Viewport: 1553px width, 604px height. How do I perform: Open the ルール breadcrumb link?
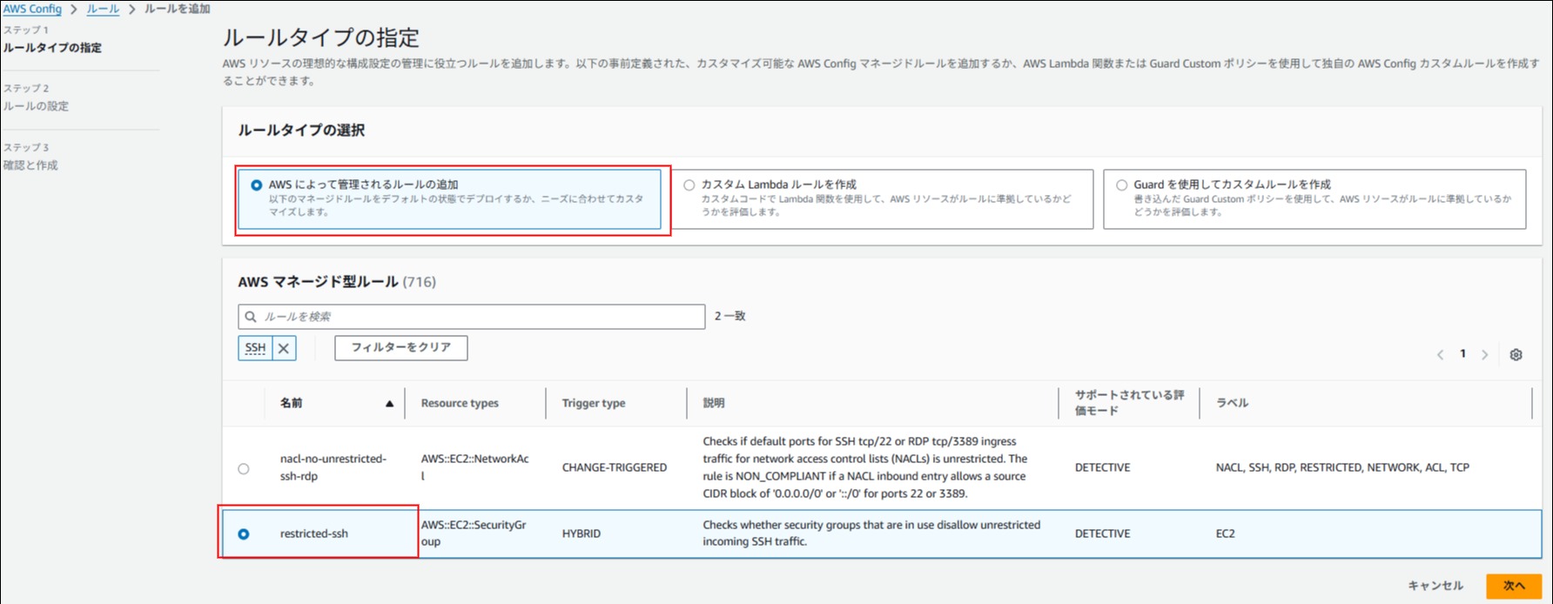coord(103,9)
